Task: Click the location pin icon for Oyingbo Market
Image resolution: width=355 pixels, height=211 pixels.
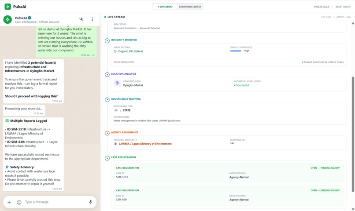Action: click(117, 83)
